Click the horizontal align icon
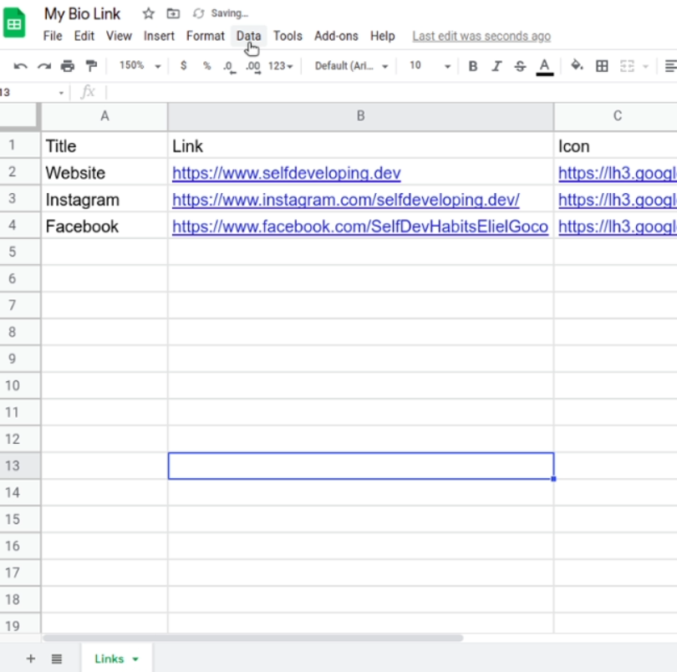The image size is (677, 672). tap(670, 66)
